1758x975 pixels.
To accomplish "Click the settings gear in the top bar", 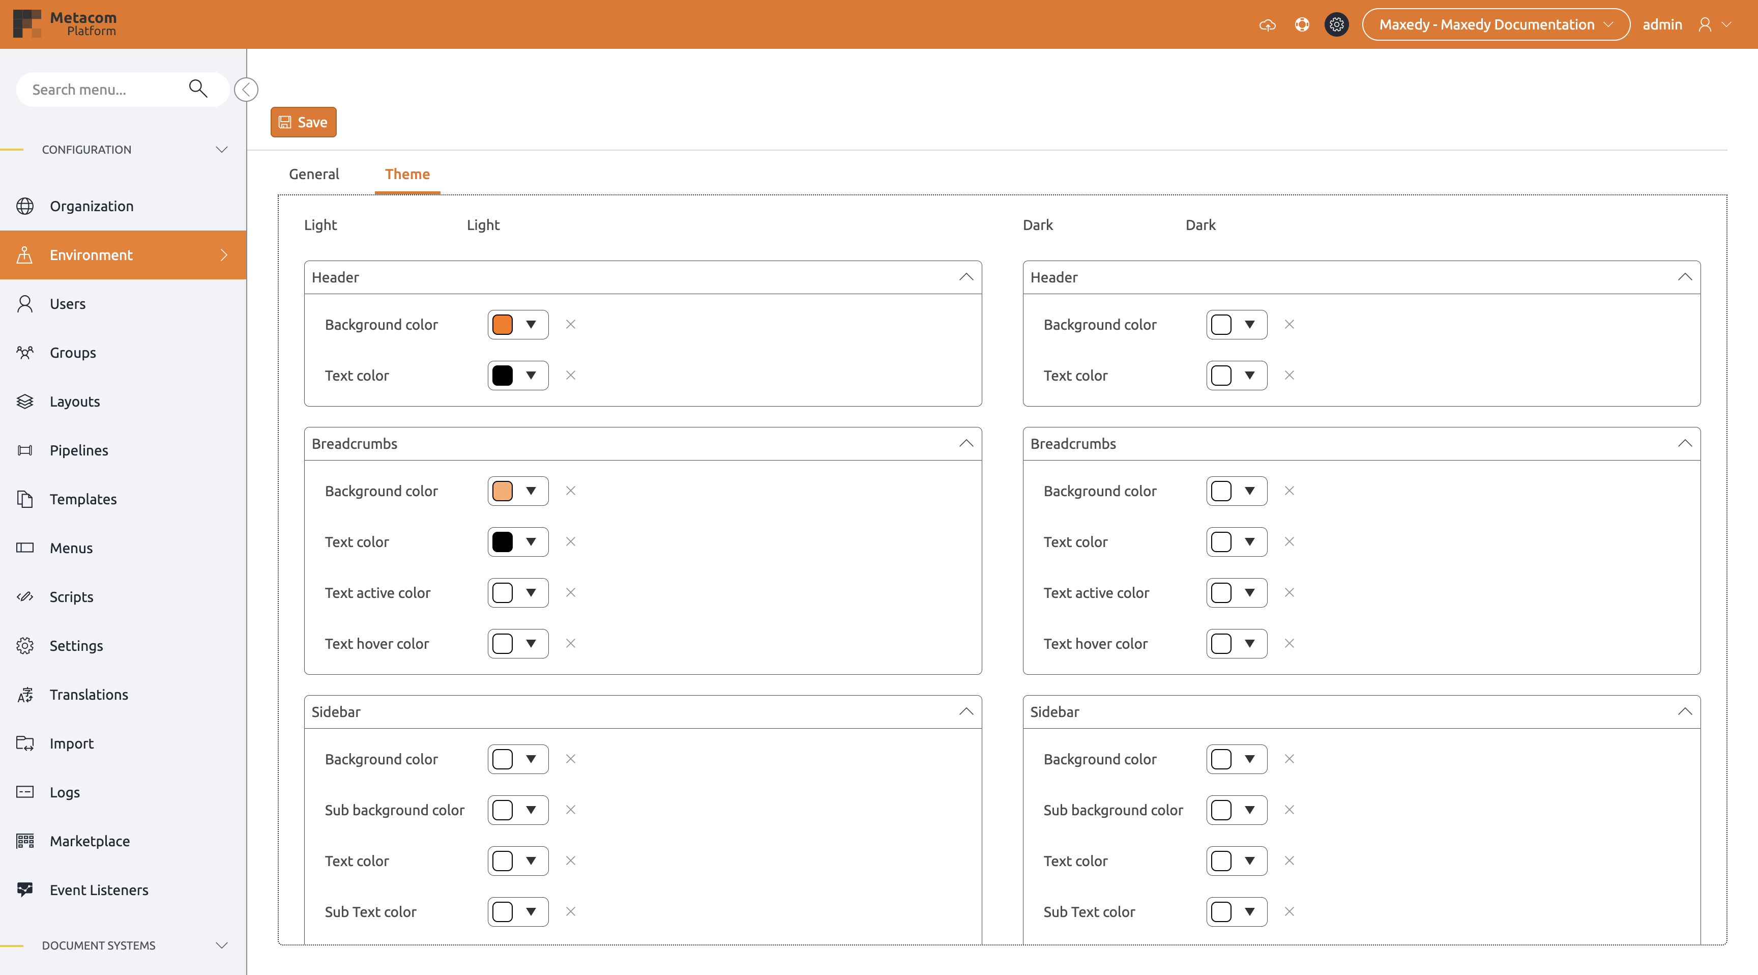I will pyautogui.click(x=1336, y=24).
